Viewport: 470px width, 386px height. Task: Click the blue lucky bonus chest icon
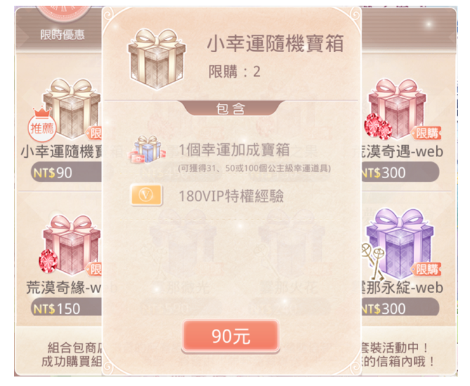click(x=147, y=150)
